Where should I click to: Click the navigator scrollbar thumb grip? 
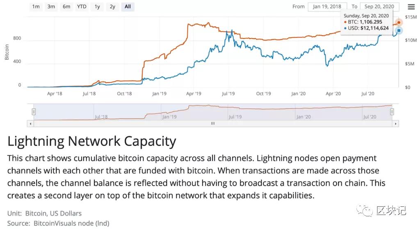point(213,123)
